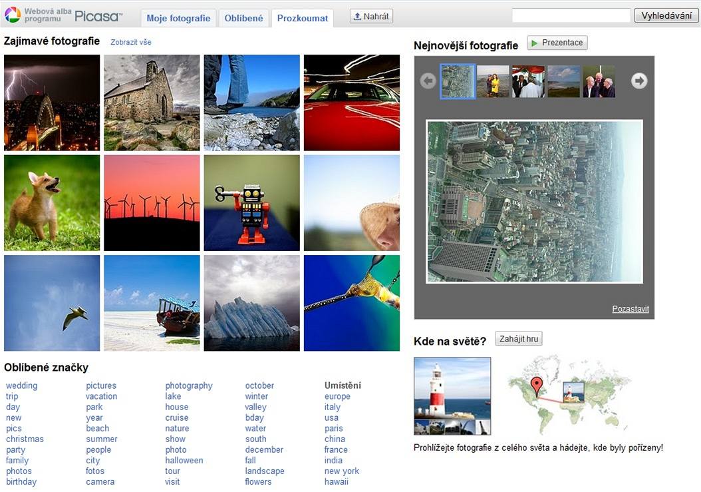Click the previous arrow in photo strip

[x=428, y=81]
